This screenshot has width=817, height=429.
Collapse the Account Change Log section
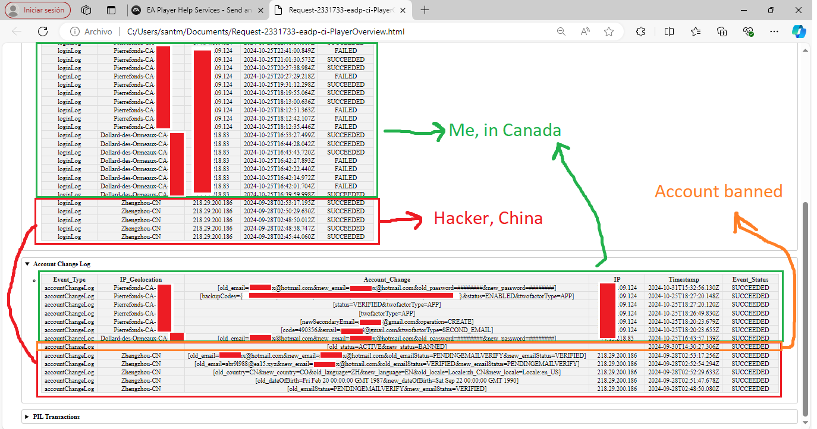(27, 264)
